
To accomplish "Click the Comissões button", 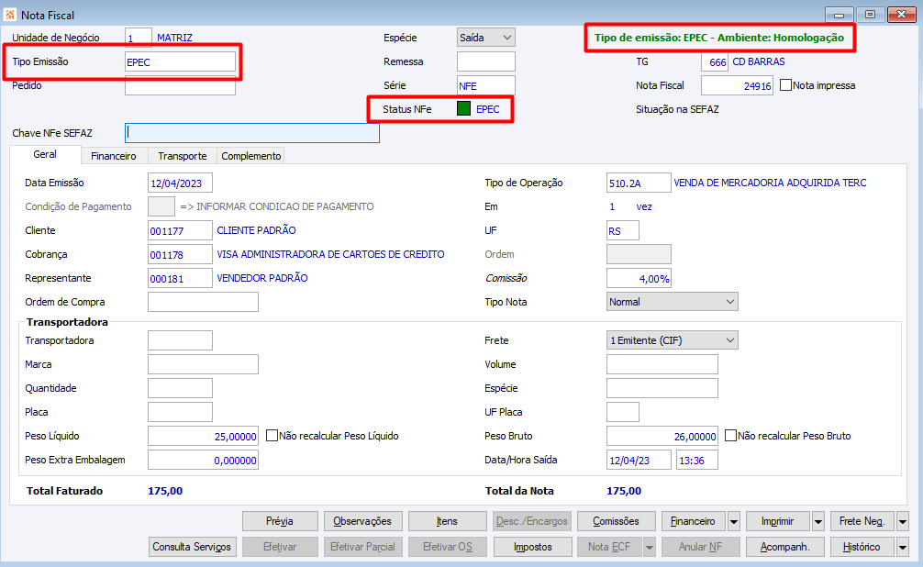I will coord(616,521).
